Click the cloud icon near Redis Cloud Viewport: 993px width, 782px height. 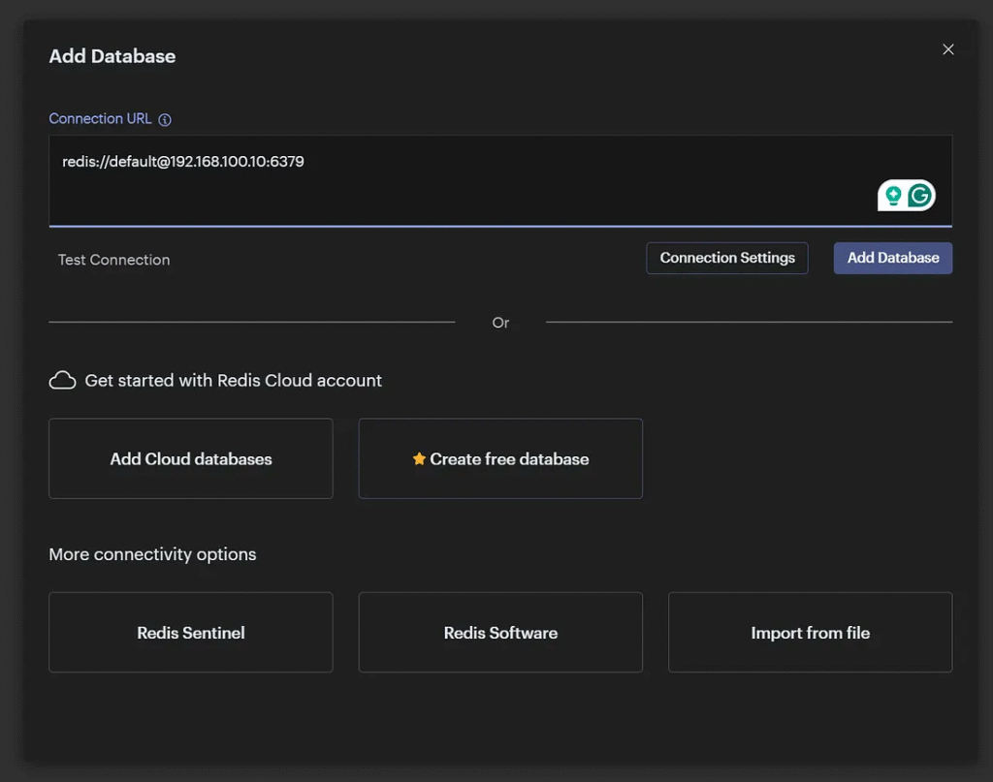click(x=62, y=381)
